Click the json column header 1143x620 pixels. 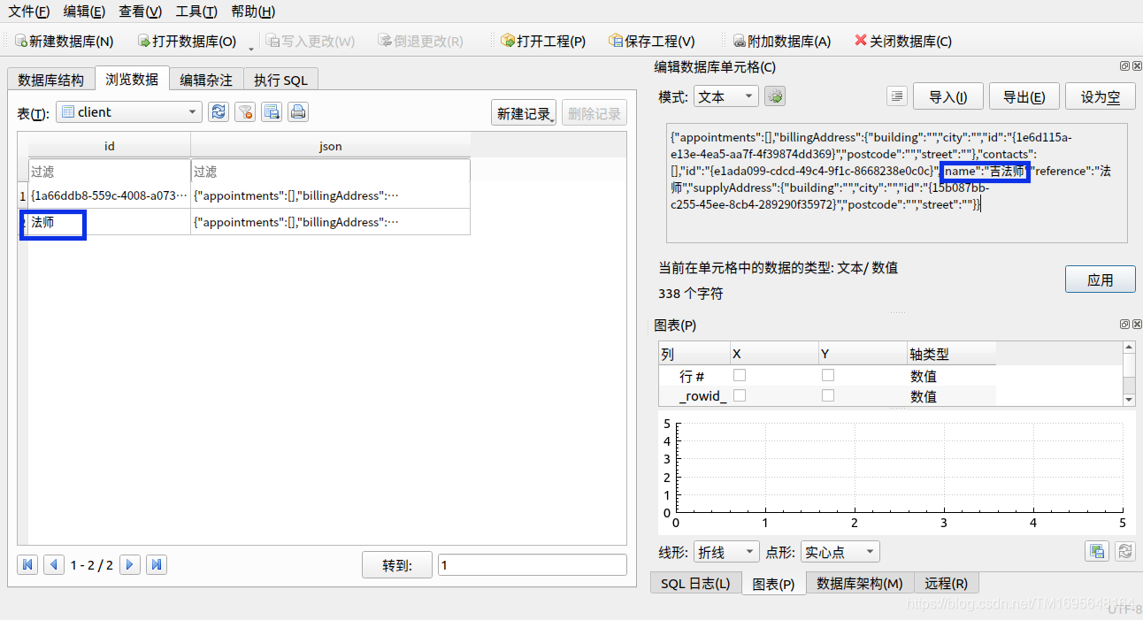pyautogui.click(x=330, y=146)
